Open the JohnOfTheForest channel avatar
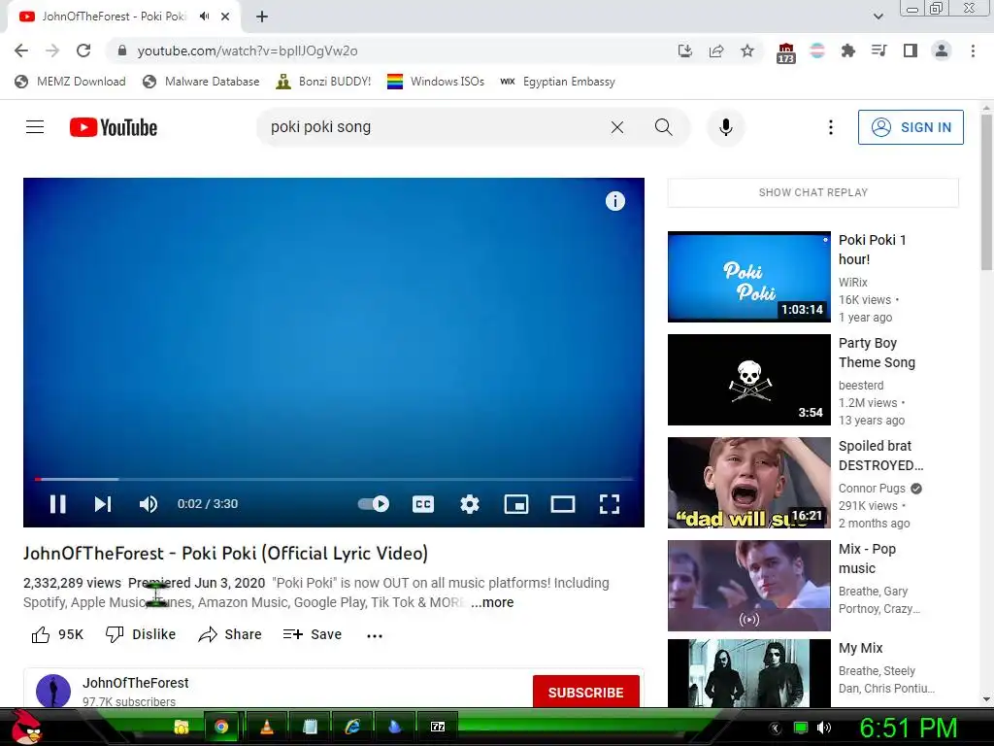This screenshot has width=994, height=746. pyautogui.click(x=53, y=691)
